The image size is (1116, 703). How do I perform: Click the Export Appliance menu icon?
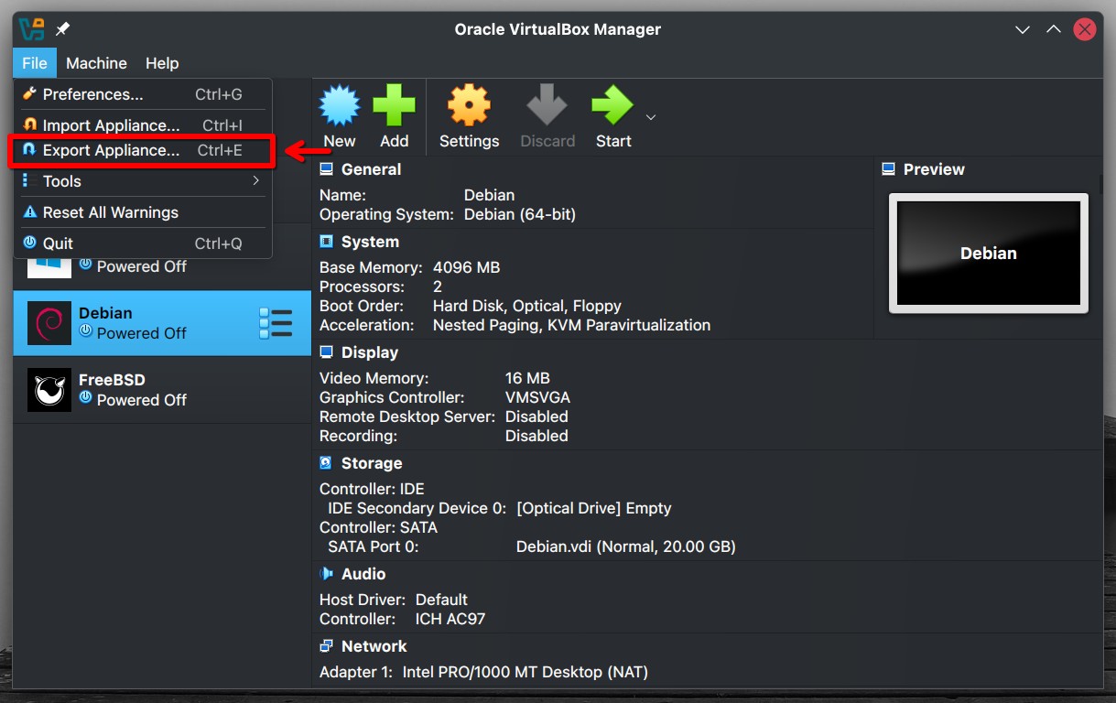[x=29, y=149]
